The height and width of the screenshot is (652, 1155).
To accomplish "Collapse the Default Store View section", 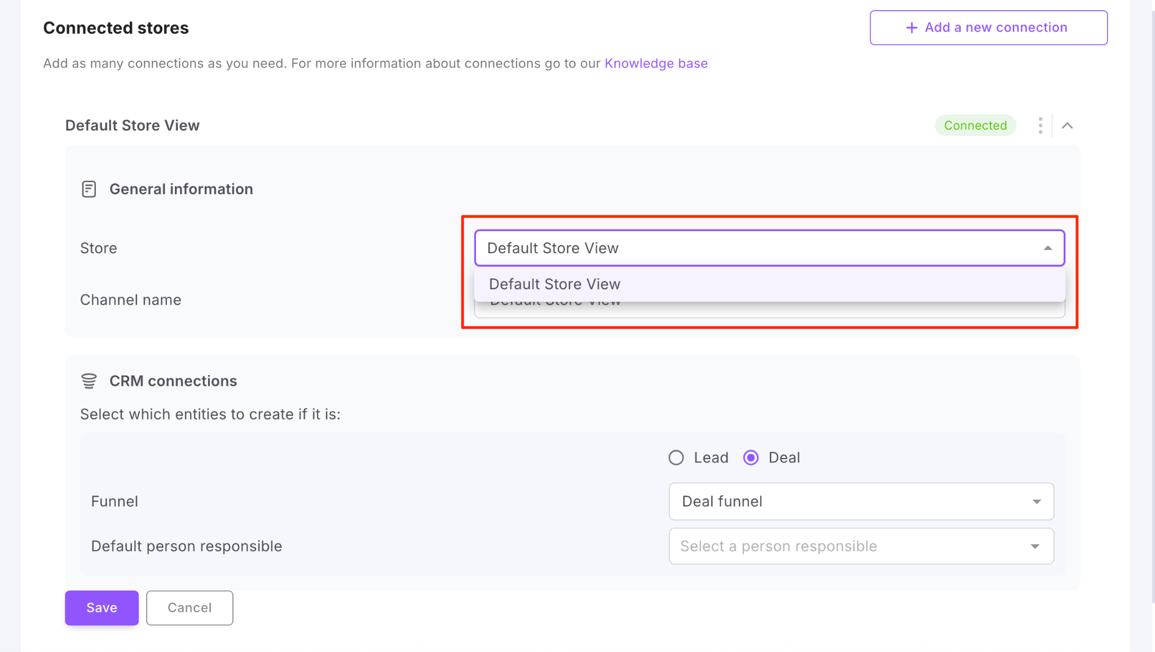I will point(1067,125).
